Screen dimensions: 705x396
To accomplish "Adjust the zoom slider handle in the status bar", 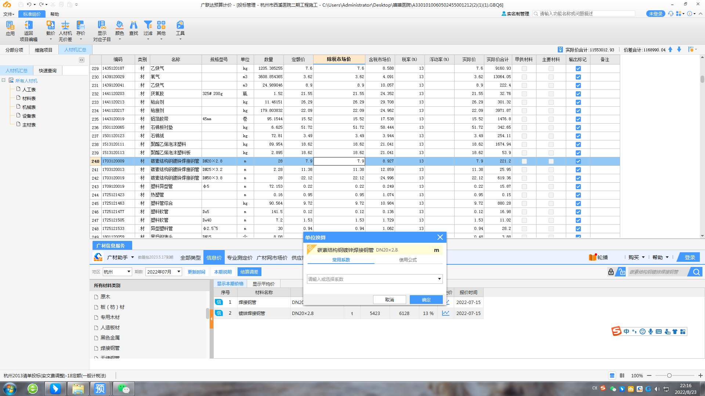I will point(669,375).
